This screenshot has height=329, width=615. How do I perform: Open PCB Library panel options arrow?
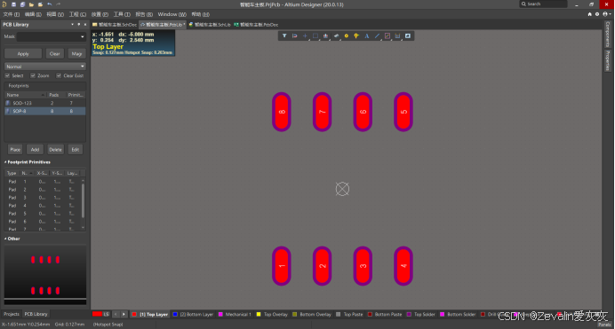click(73, 24)
